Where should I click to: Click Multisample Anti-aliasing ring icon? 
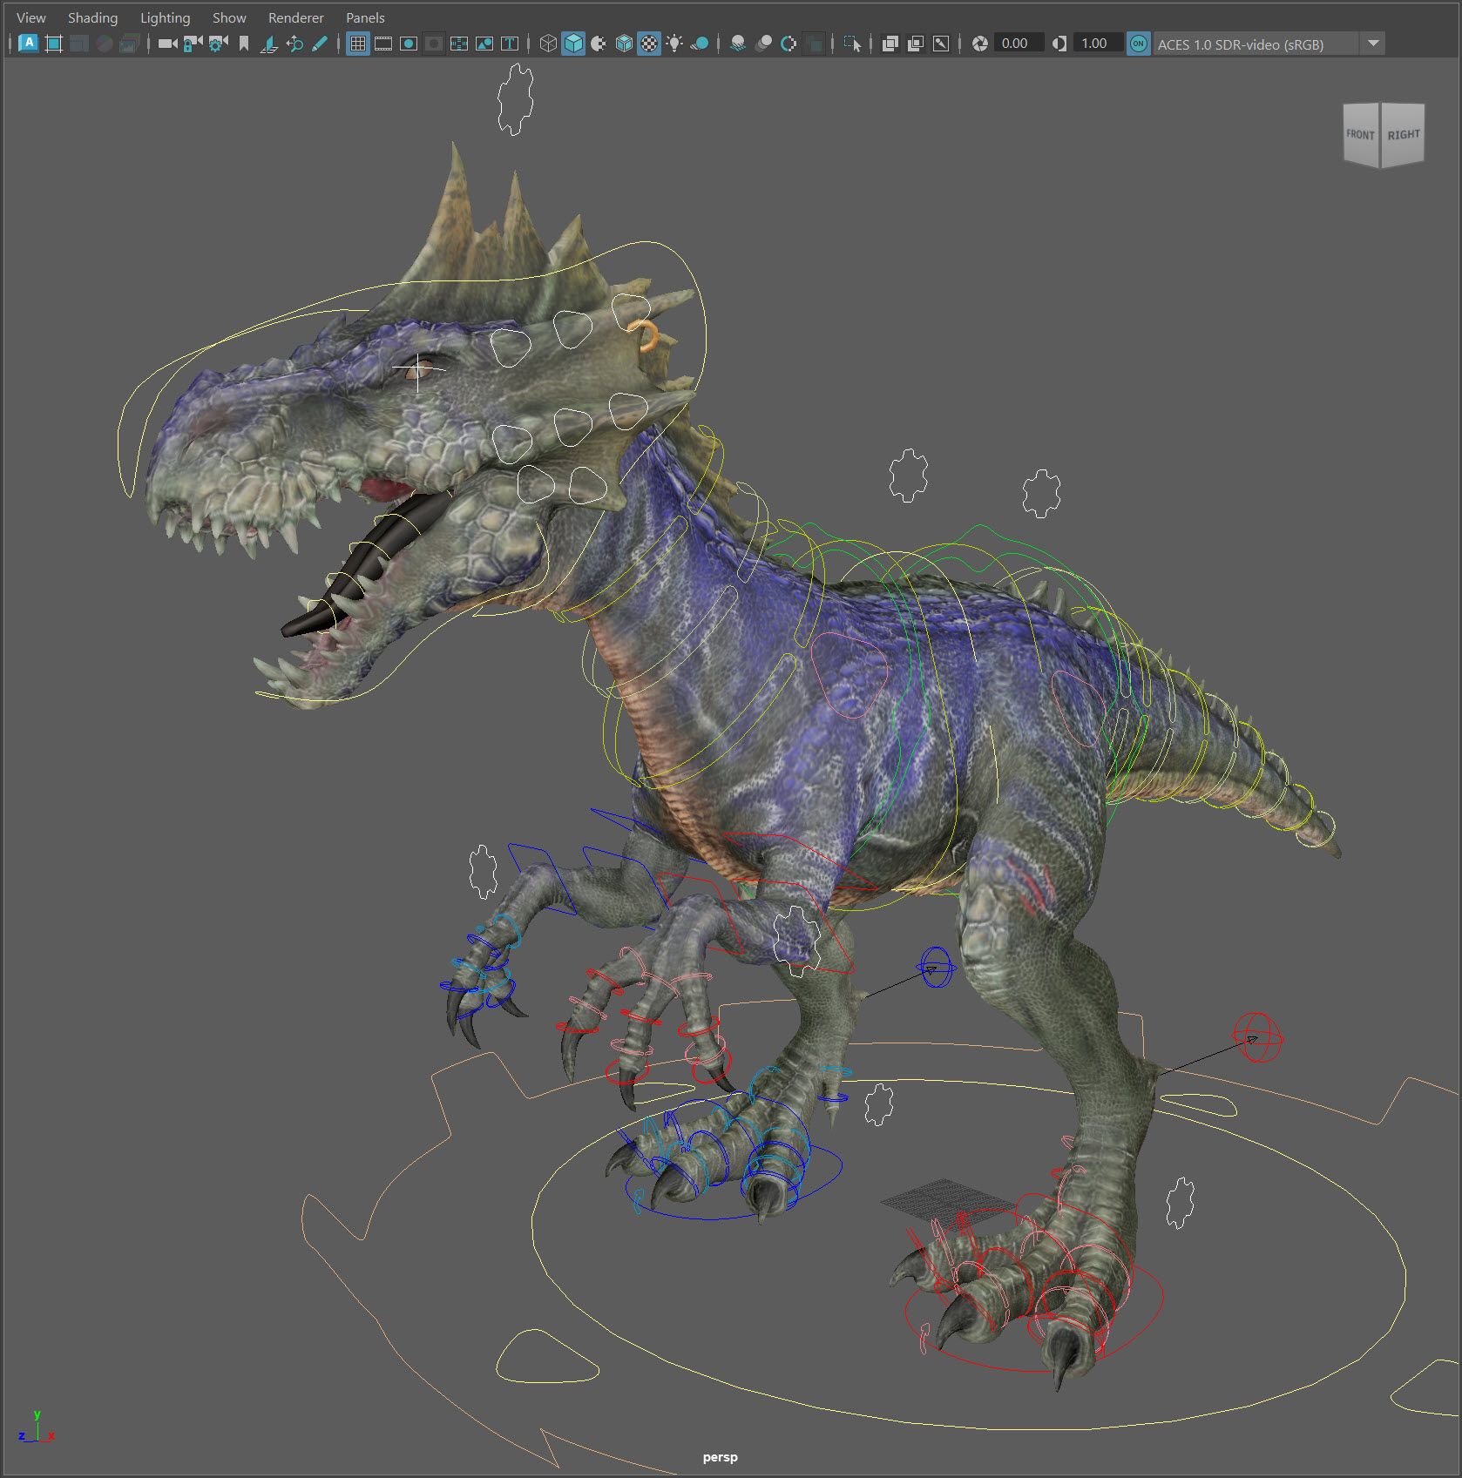pos(789,43)
